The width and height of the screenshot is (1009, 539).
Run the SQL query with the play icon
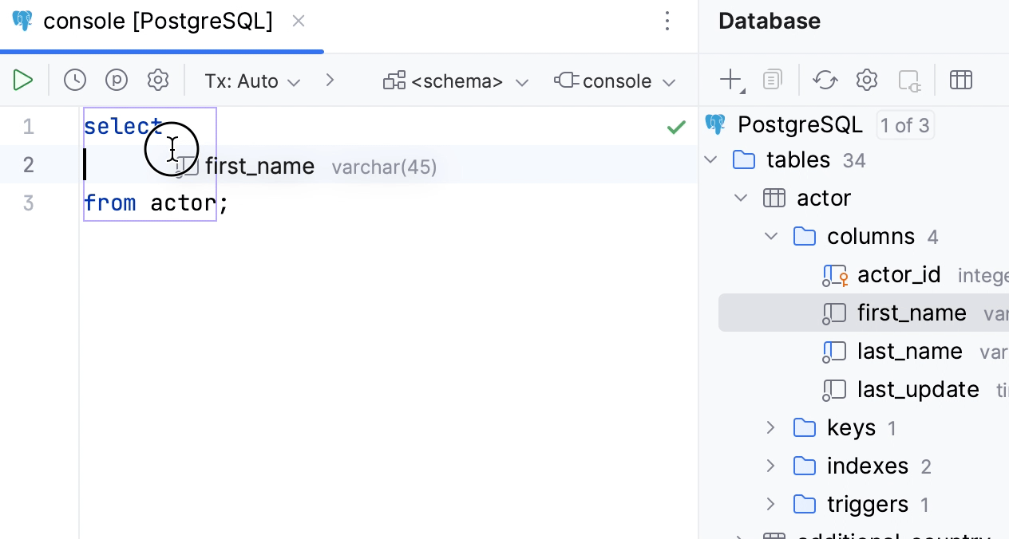click(23, 80)
